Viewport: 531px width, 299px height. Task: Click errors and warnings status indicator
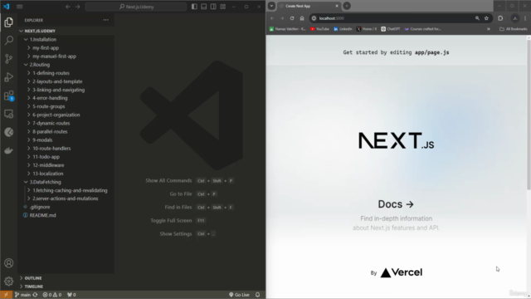point(51,295)
